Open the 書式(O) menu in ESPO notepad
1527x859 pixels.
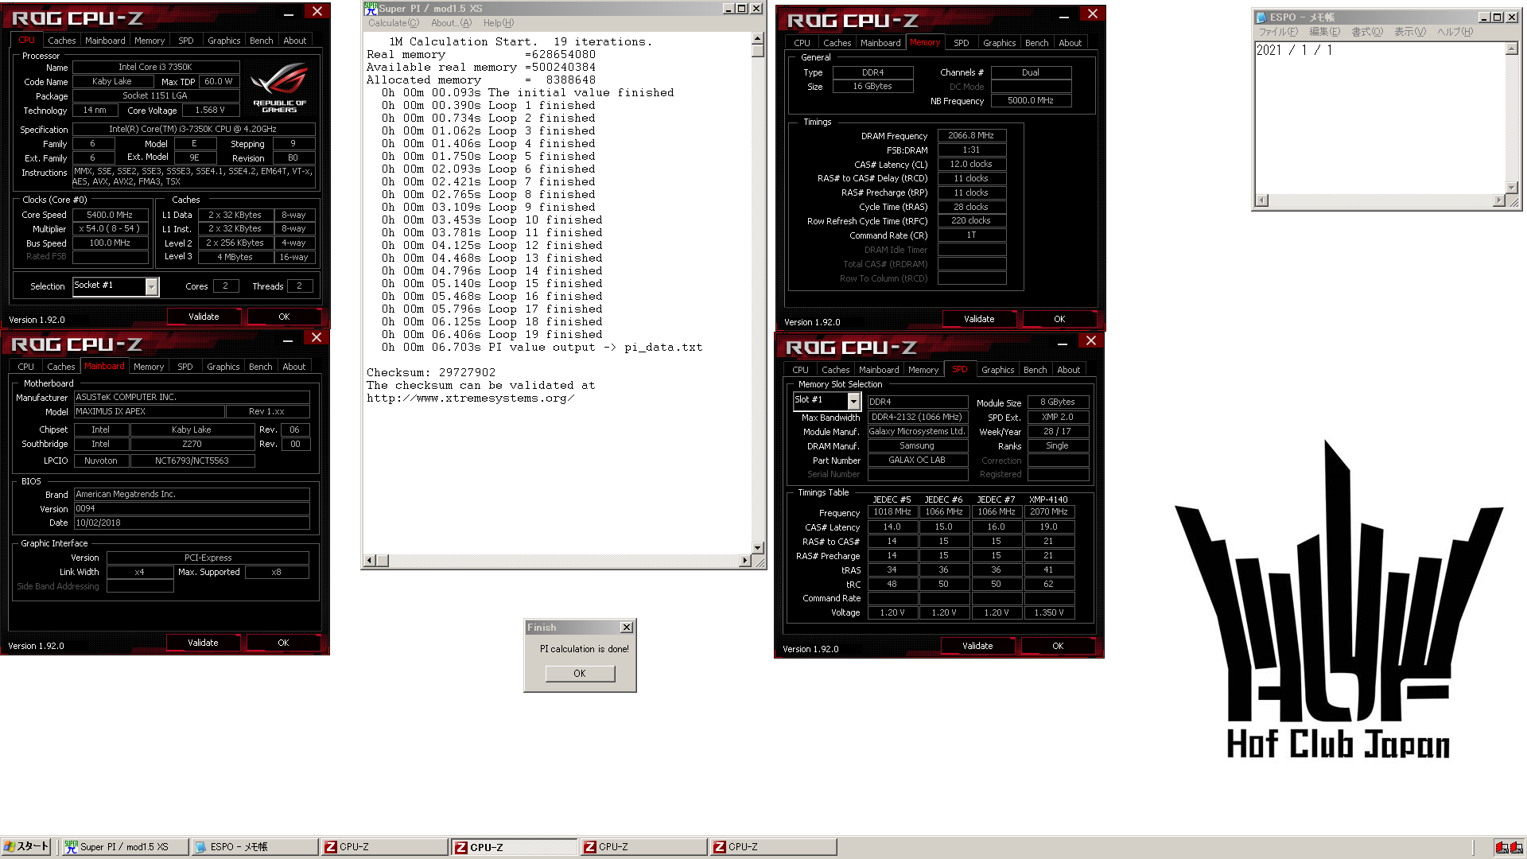pyautogui.click(x=1367, y=32)
